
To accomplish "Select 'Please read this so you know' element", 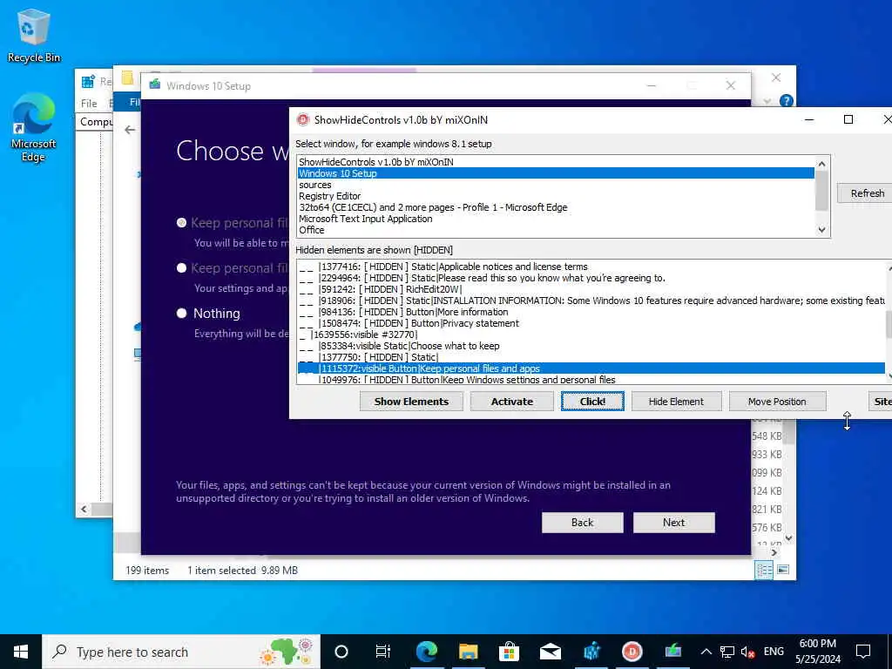I will pyautogui.click(x=591, y=278).
